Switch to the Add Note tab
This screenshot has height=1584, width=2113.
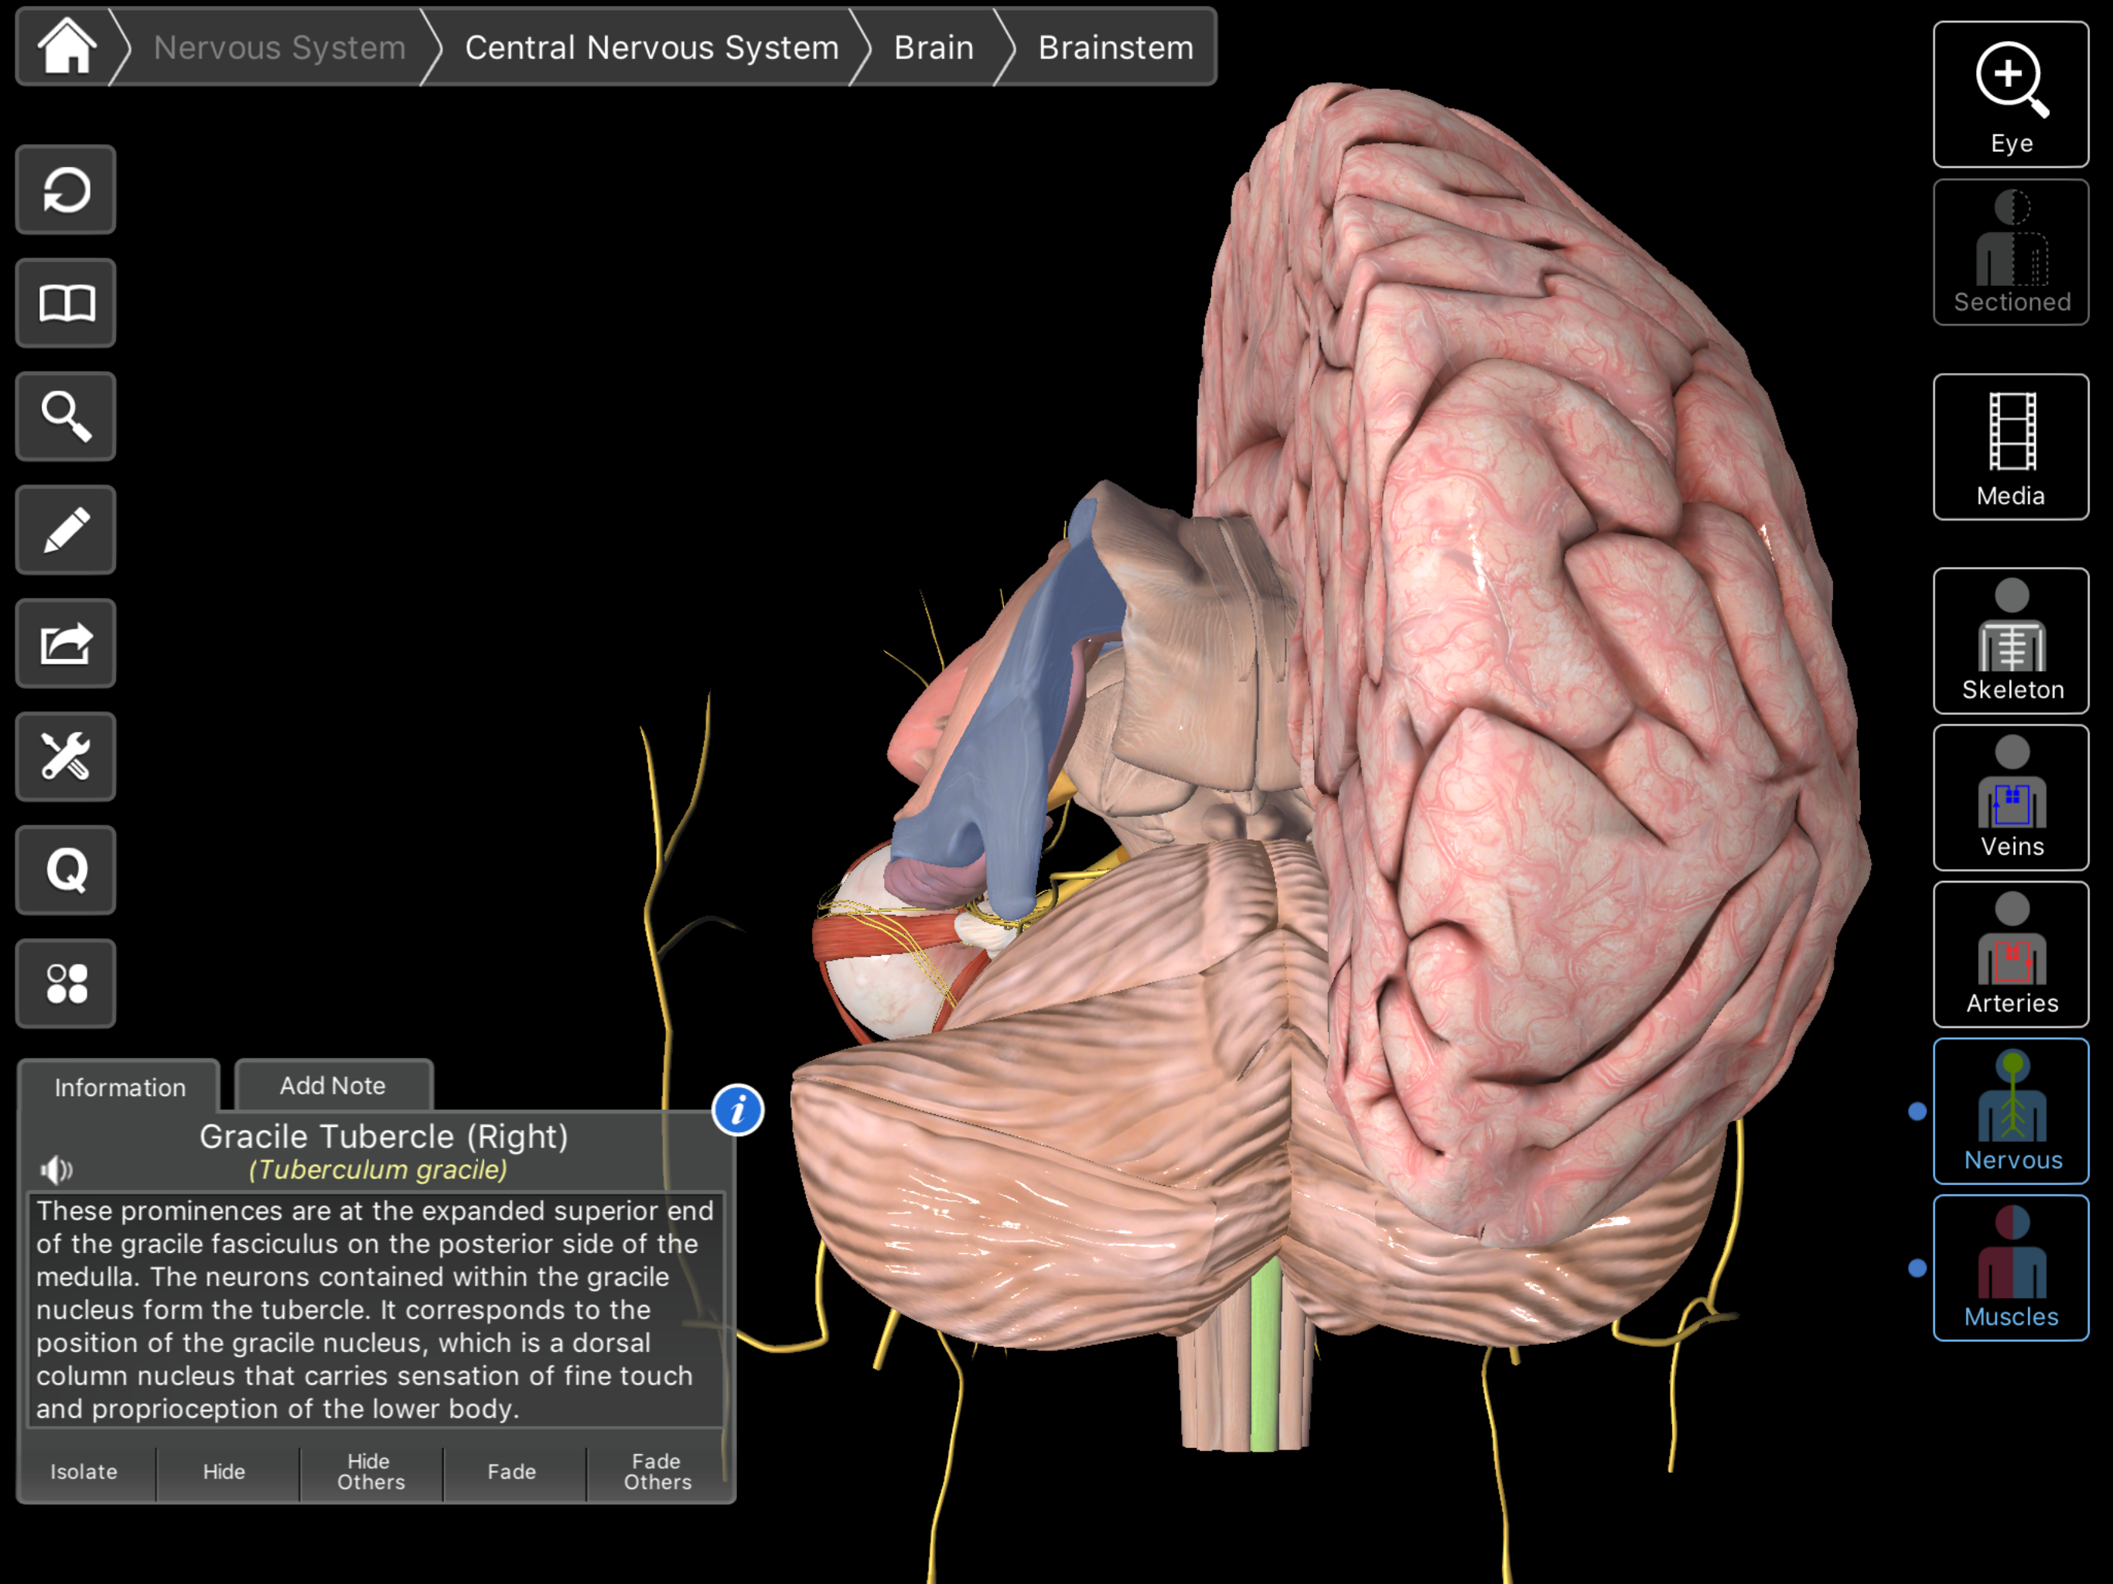[333, 1086]
